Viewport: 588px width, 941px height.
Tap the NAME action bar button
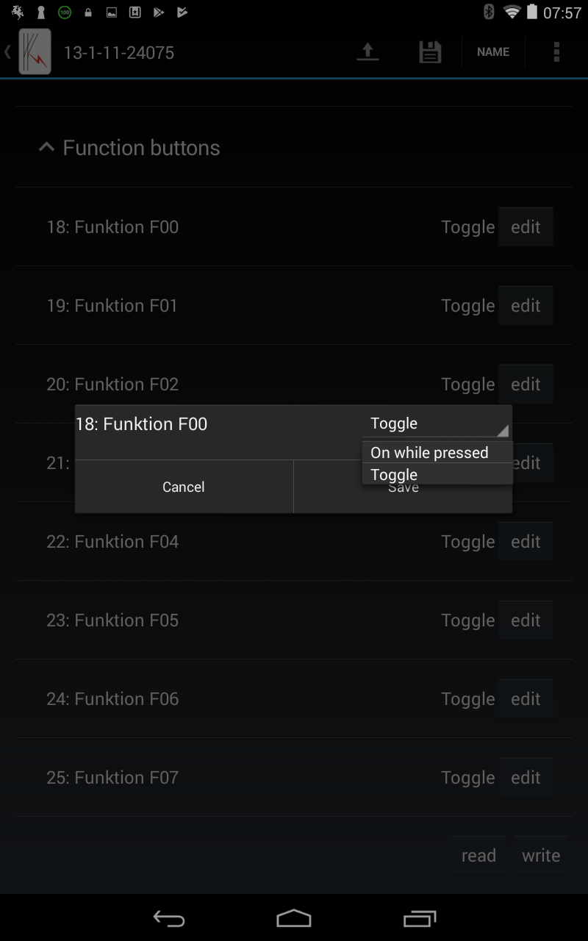point(493,52)
